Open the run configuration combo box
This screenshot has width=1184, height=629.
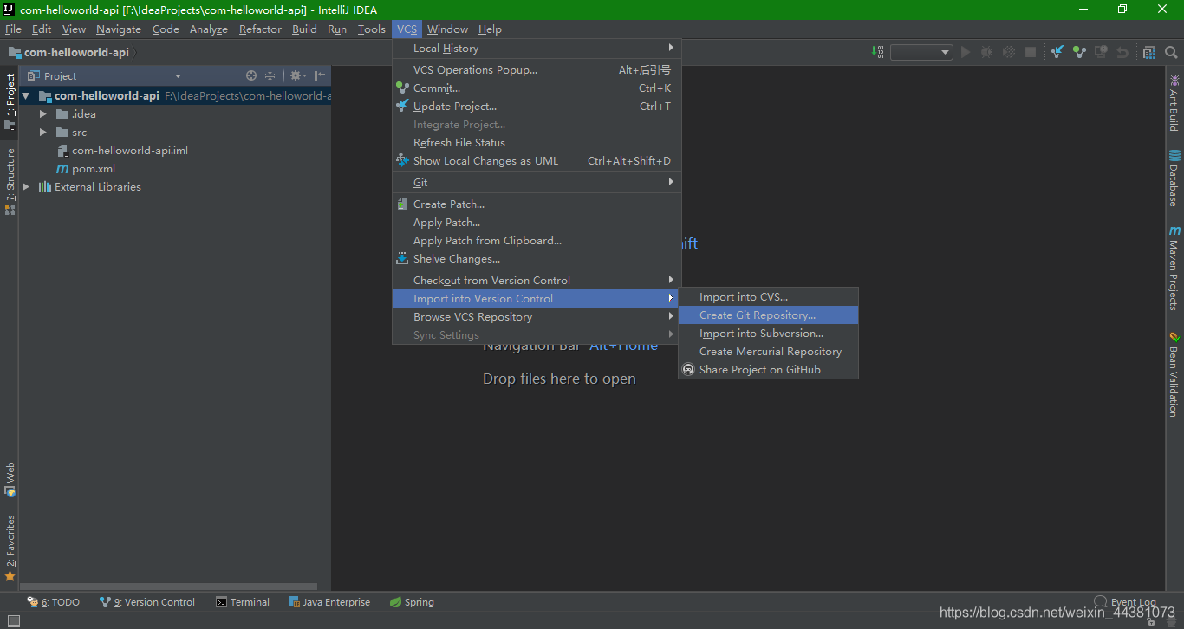point(921,52)
